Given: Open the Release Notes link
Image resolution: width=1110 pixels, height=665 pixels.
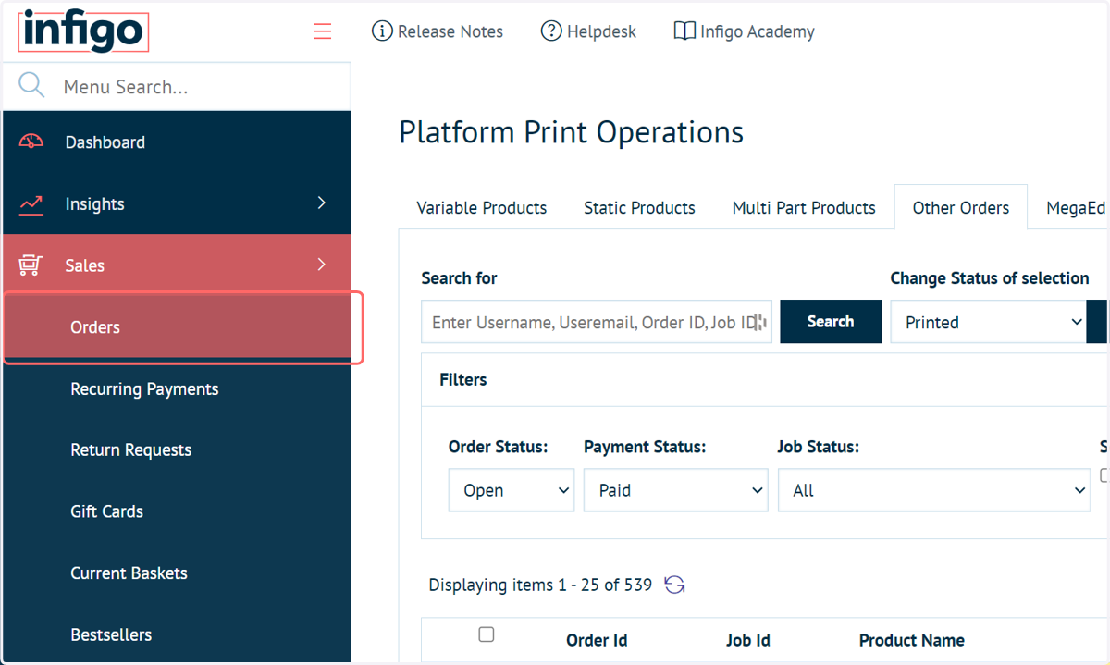Looking at the screenshot, I should (438, 31).
